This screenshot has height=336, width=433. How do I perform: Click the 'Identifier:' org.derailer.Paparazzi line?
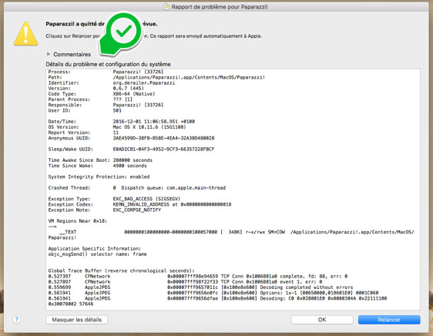(x=112, y=83)
